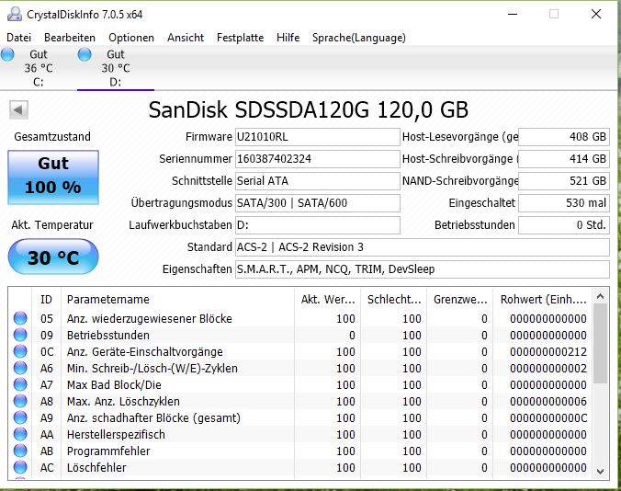
Task: Open the Optionen menu
Action: tap(131, 38)
